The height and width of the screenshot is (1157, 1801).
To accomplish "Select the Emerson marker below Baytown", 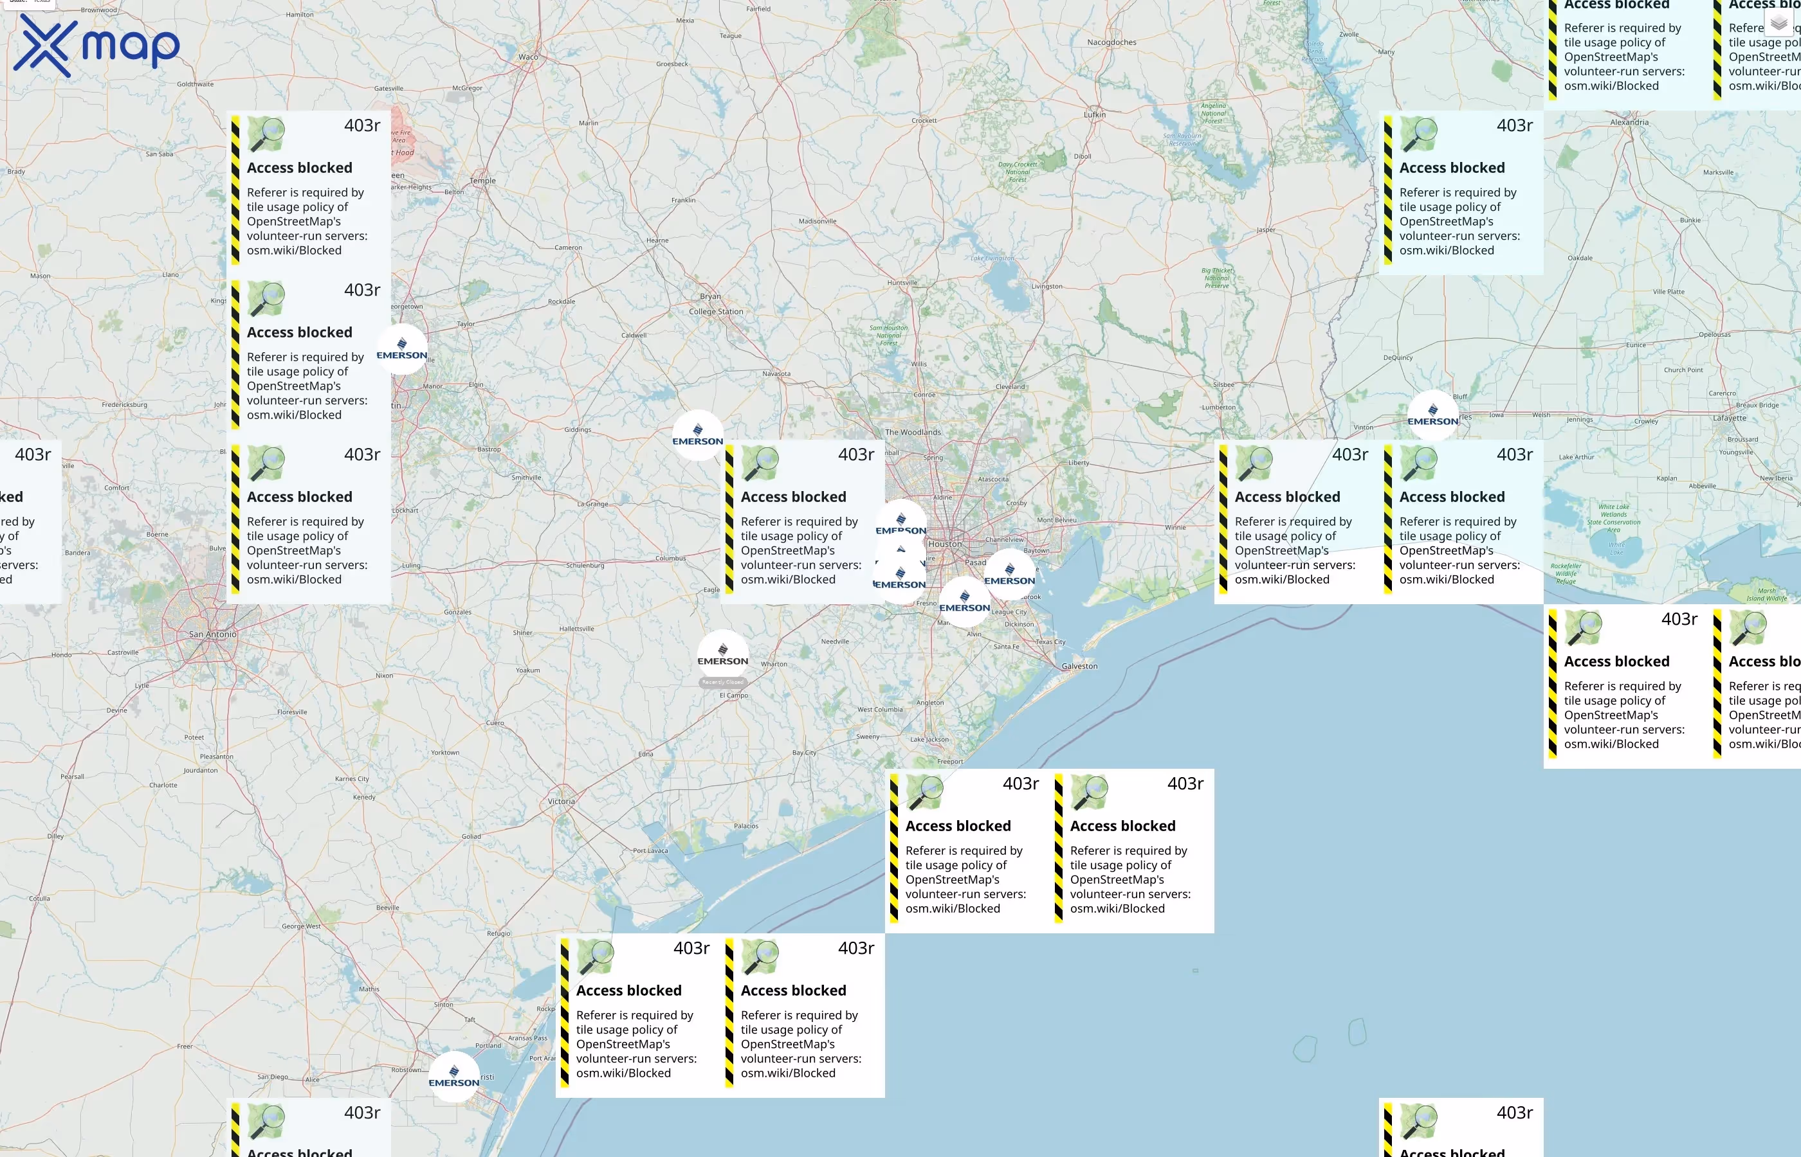I will 1009,575.
